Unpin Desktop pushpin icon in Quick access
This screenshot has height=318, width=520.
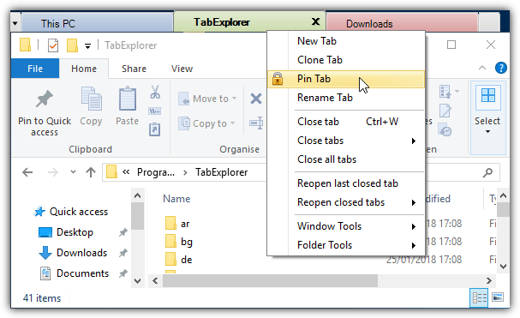coord(123,232)
